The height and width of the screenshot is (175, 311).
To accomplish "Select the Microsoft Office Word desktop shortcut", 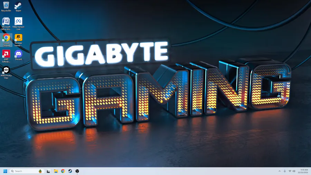I will click(6, 24).
